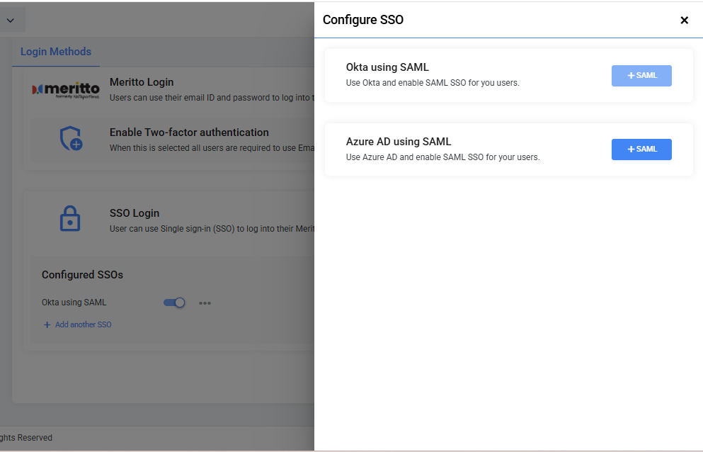The height and width of the screenshot is (452, 703).
Task: Click the SSO Login heading
Action: 135,213
